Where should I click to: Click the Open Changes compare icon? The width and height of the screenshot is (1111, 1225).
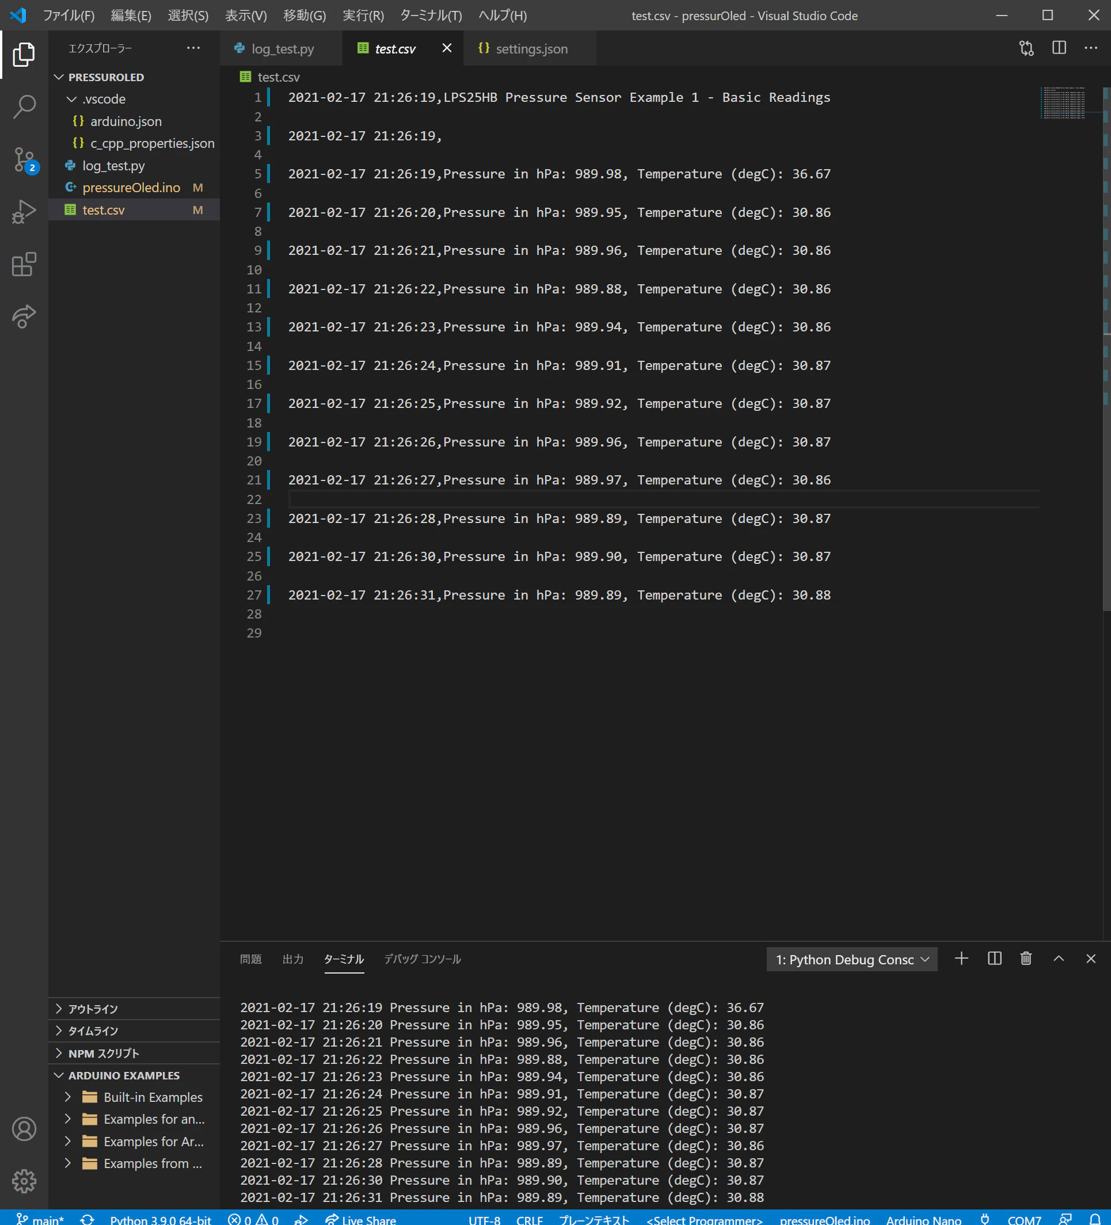click(1026, 48)
